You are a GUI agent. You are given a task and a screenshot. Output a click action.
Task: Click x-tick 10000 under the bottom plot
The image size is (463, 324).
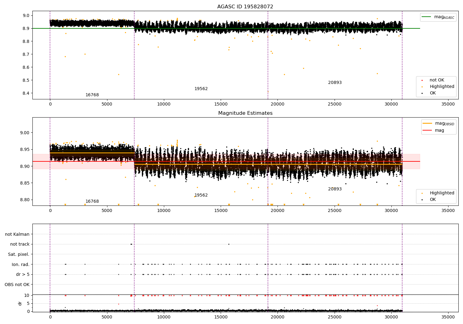164,317
